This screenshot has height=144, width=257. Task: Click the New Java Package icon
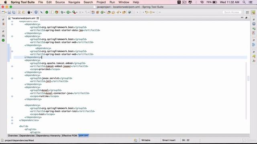98,12
